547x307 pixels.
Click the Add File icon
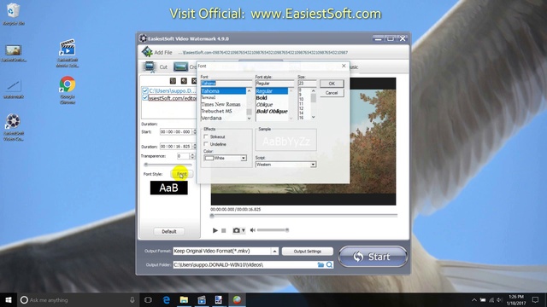pyautogui.click(x=147, y=52)
